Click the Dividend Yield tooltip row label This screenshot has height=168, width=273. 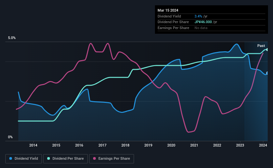coord(169,16)
